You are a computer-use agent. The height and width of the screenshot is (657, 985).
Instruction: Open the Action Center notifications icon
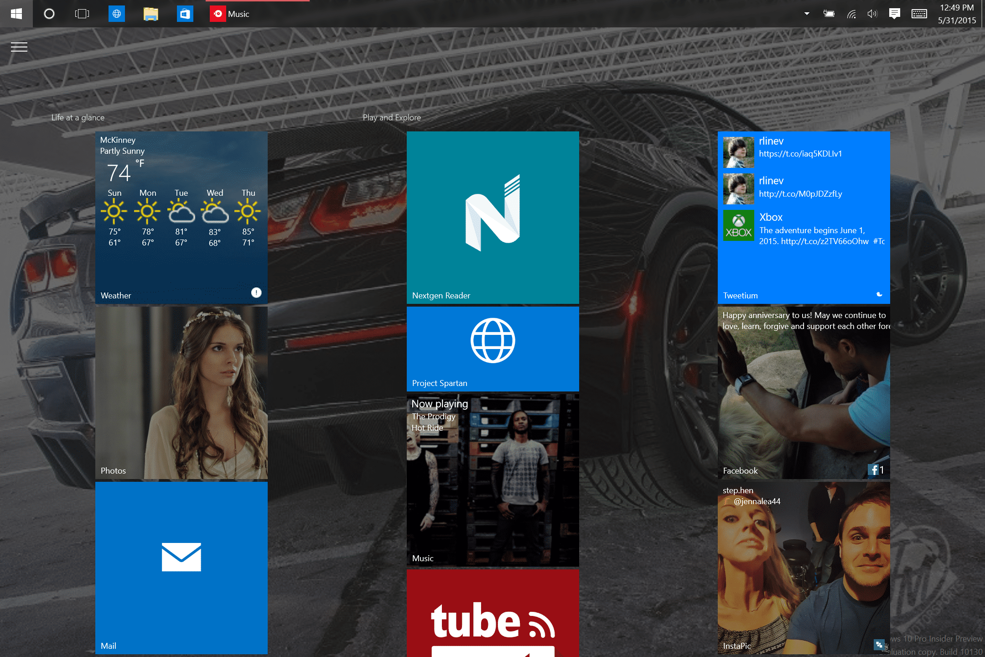pyautogui.click(x=895, y=14)
